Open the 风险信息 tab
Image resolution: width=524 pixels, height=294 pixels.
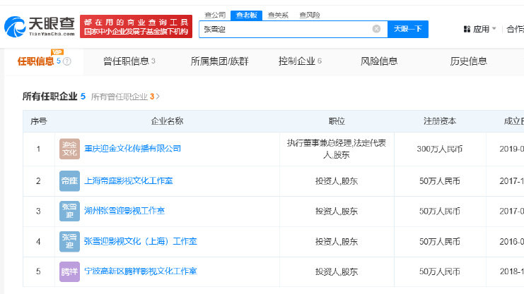379,61
